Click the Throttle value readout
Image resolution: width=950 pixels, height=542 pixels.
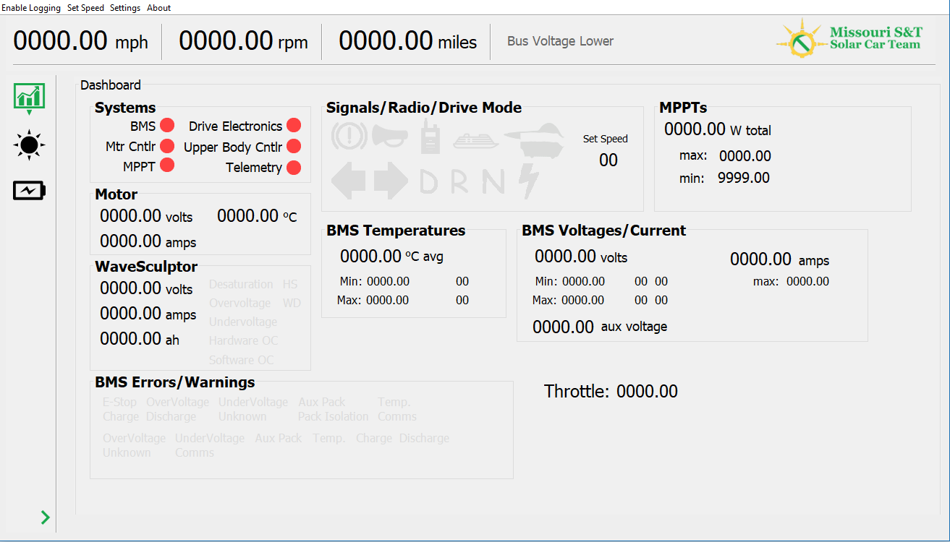point(647,392)
